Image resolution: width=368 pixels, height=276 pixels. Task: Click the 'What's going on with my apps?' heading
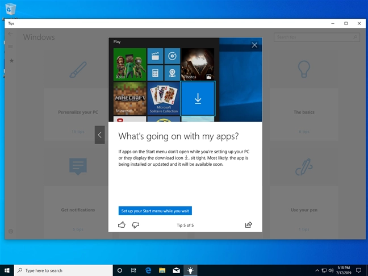tap(178, 136)
